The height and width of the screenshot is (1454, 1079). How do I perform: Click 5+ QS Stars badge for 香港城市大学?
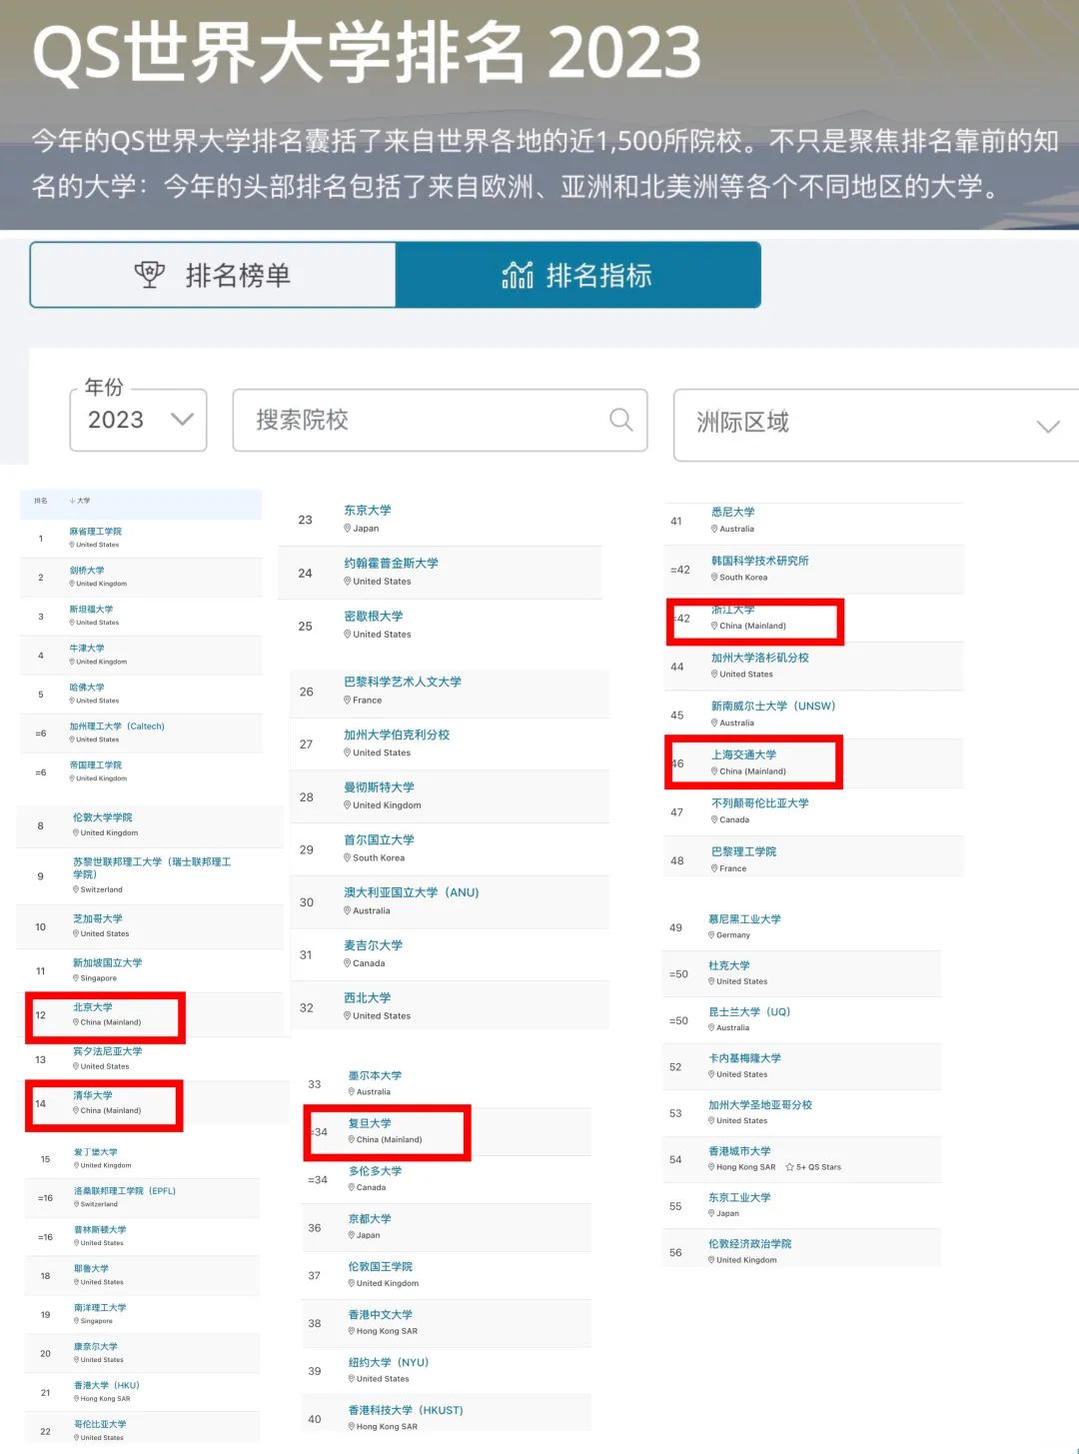tap(813, 1167)
